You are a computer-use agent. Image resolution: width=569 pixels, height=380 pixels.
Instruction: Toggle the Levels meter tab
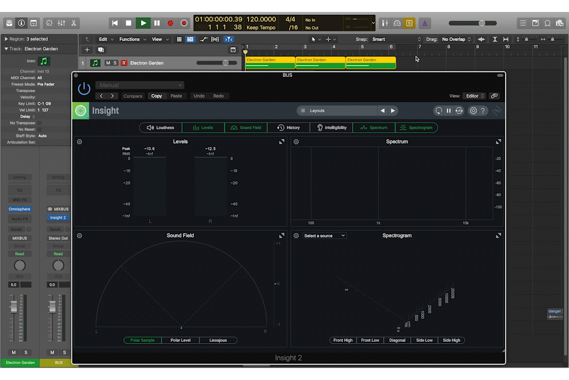(x=203, y=128)
